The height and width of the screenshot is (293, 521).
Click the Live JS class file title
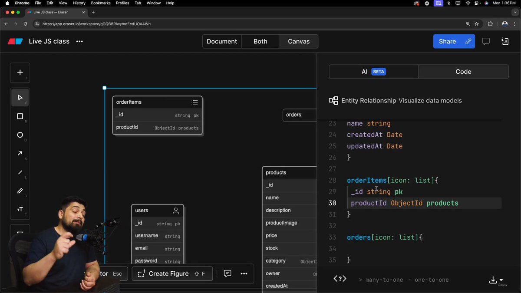49,41
